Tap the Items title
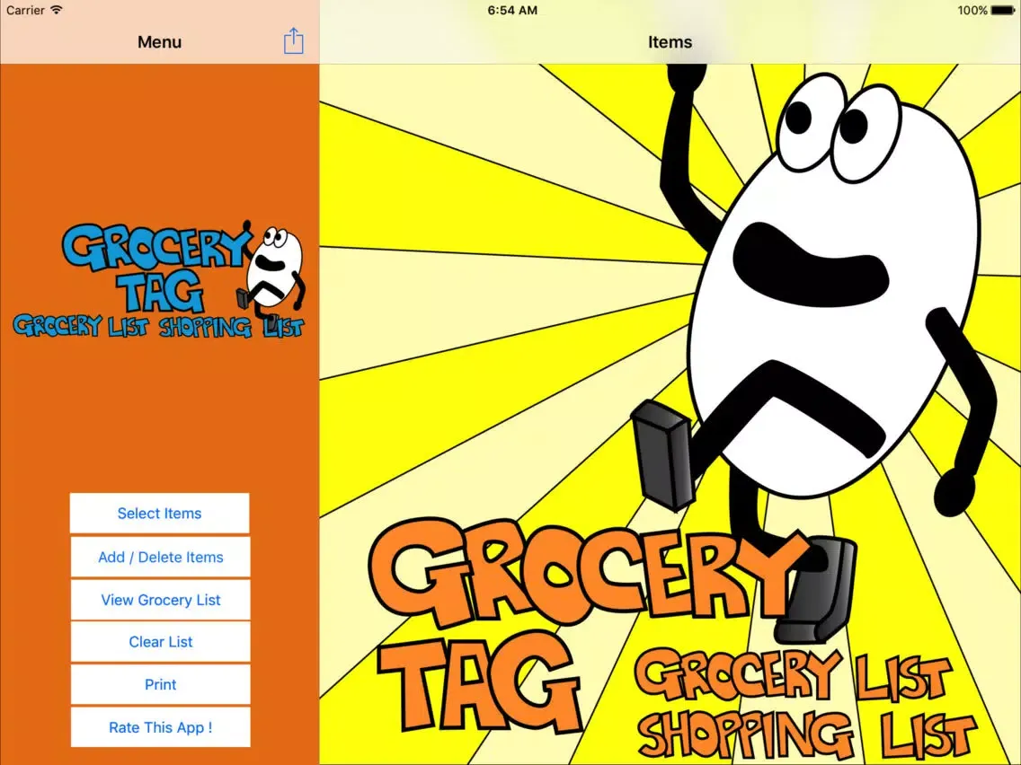Image resolution: width=1021 pixels, height=765 pixels. point(670,42)
